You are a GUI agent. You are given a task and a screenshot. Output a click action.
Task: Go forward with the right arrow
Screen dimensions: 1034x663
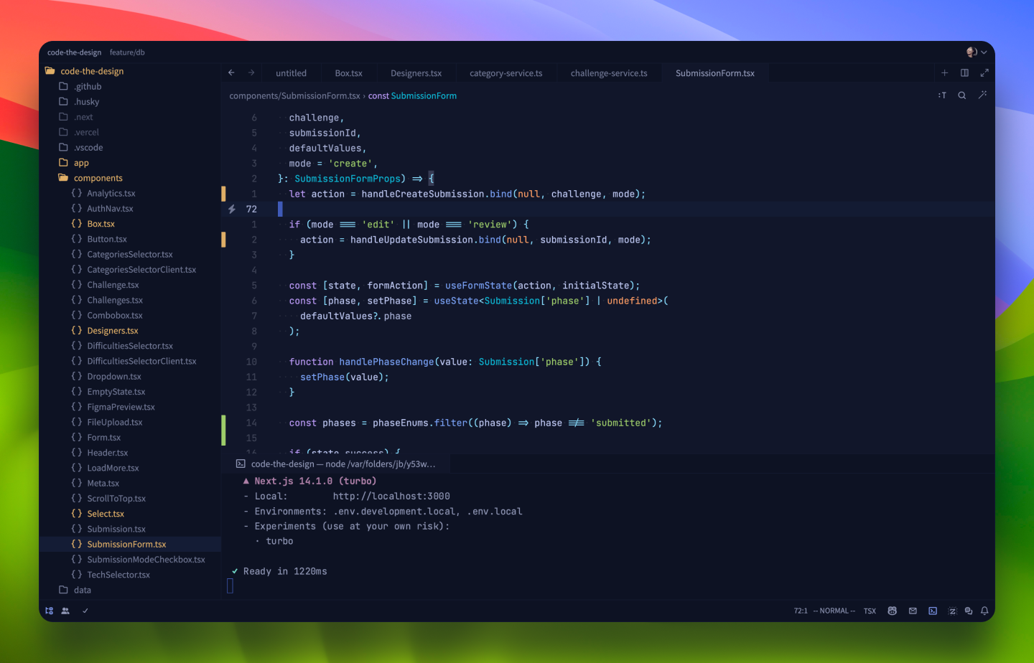click(251, 72)
